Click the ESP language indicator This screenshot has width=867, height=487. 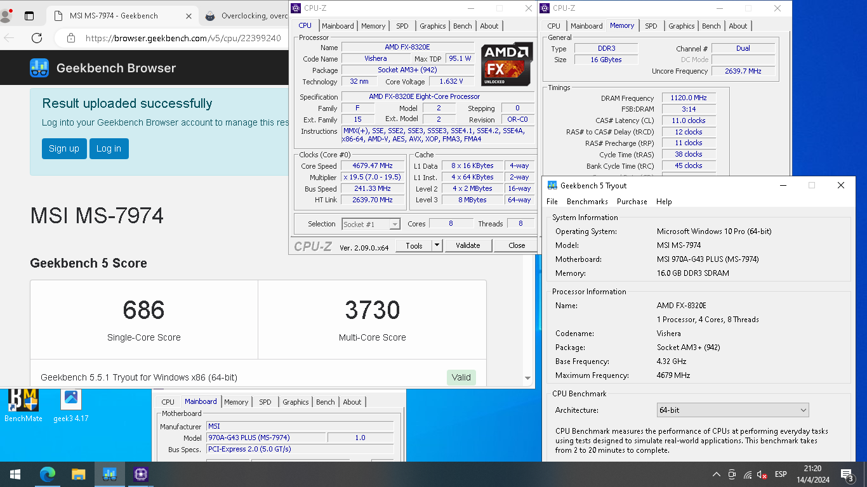tap(781, 474)
